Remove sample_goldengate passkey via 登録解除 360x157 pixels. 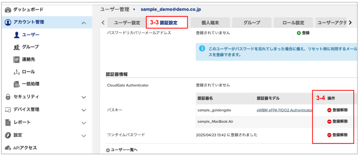click(x=337, y=110)
